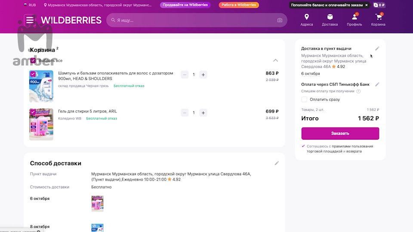Viewport: 413px width, 232px height.
Task: Open the RUB currency selector
Action: (30, 5)
